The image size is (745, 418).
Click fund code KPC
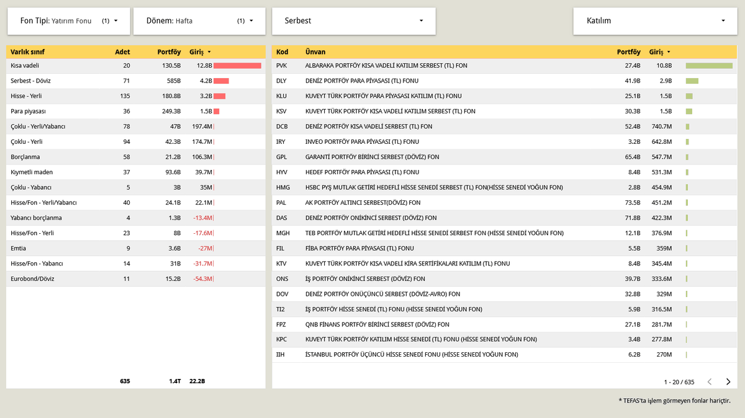click(x=282, y=339)
